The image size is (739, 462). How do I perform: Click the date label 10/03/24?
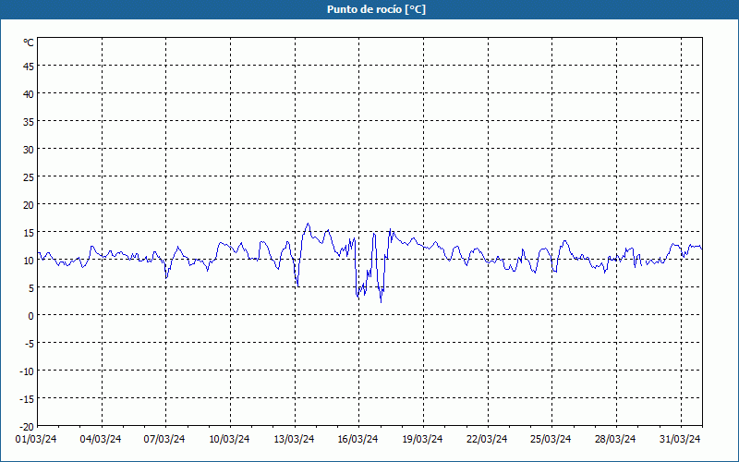click(x=229, y=440)
